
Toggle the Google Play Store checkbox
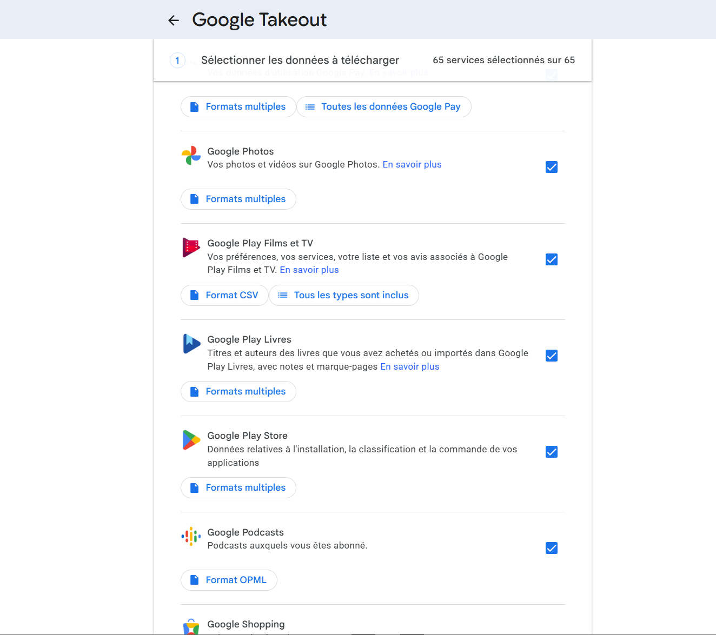[552, 452]
